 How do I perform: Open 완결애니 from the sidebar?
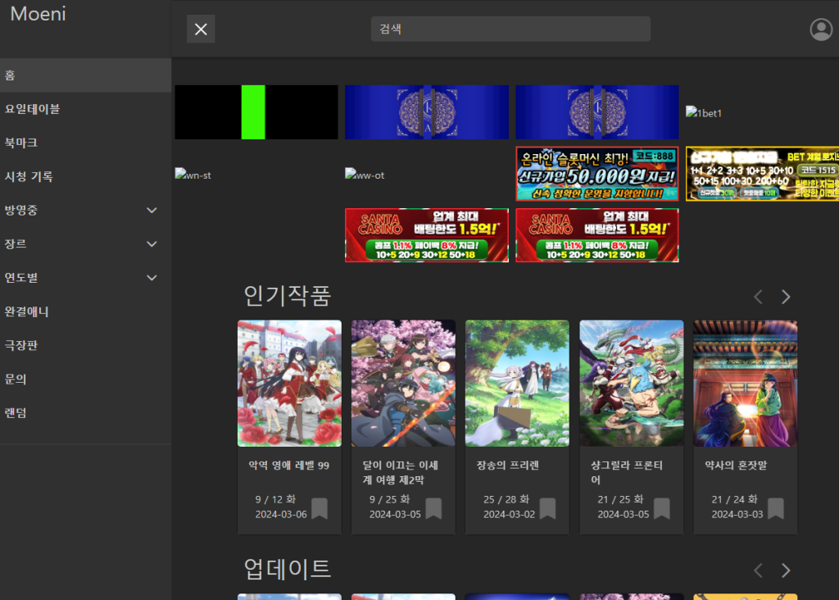coord(85,311)
